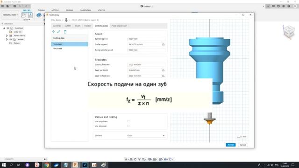Open Feed per tooth expression fx icon
299x168 pixels.
click(164, 70)
